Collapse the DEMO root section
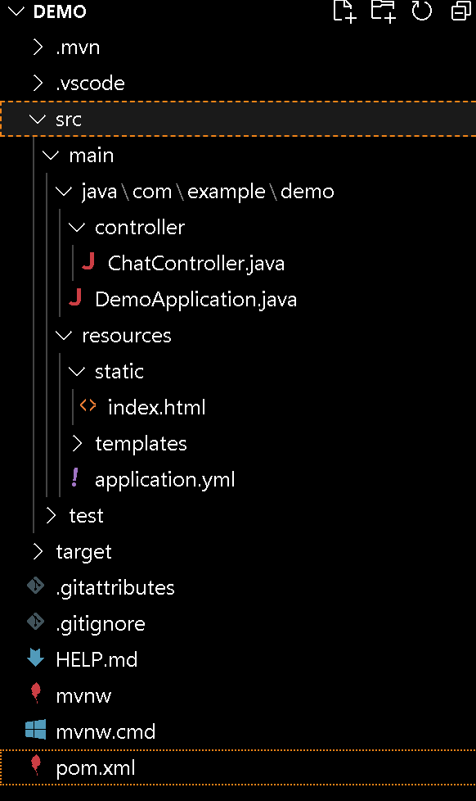 (16, 11)
